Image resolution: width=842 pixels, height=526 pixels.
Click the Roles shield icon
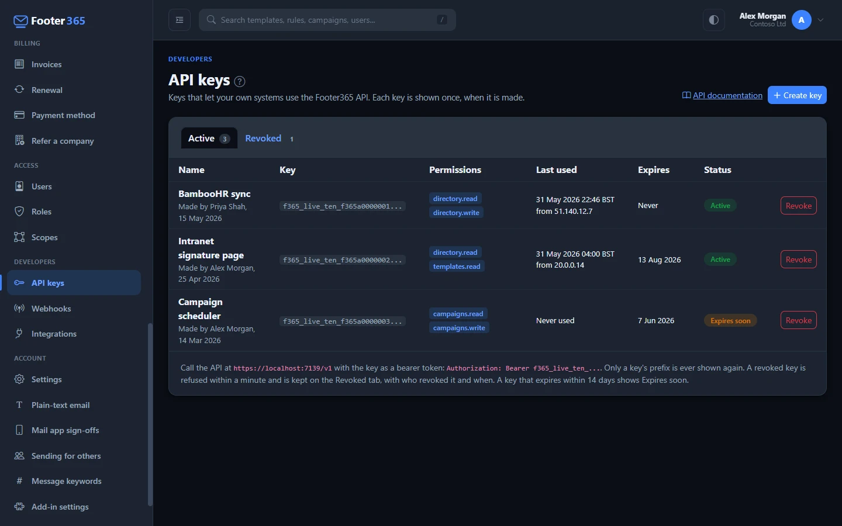pyautogui.click(x=19, y=212)
